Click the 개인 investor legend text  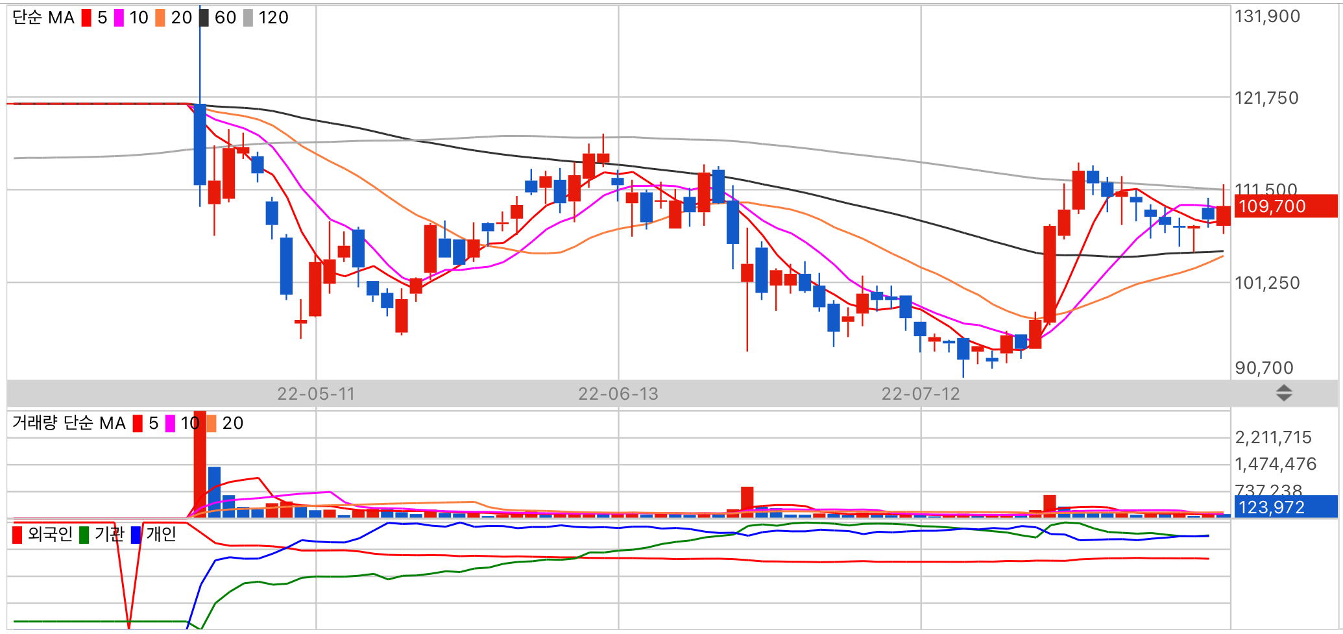[161, 534]
